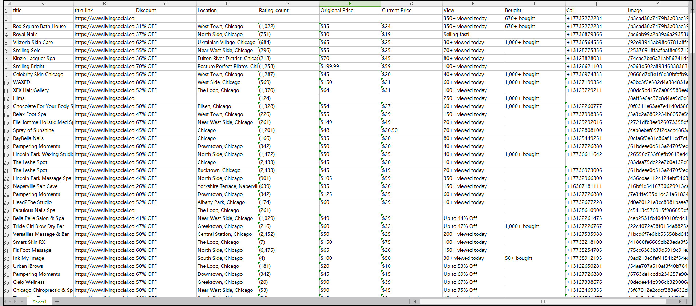
Task: Click the horizontal scrollbar thumb
Action: coord(543,301)
